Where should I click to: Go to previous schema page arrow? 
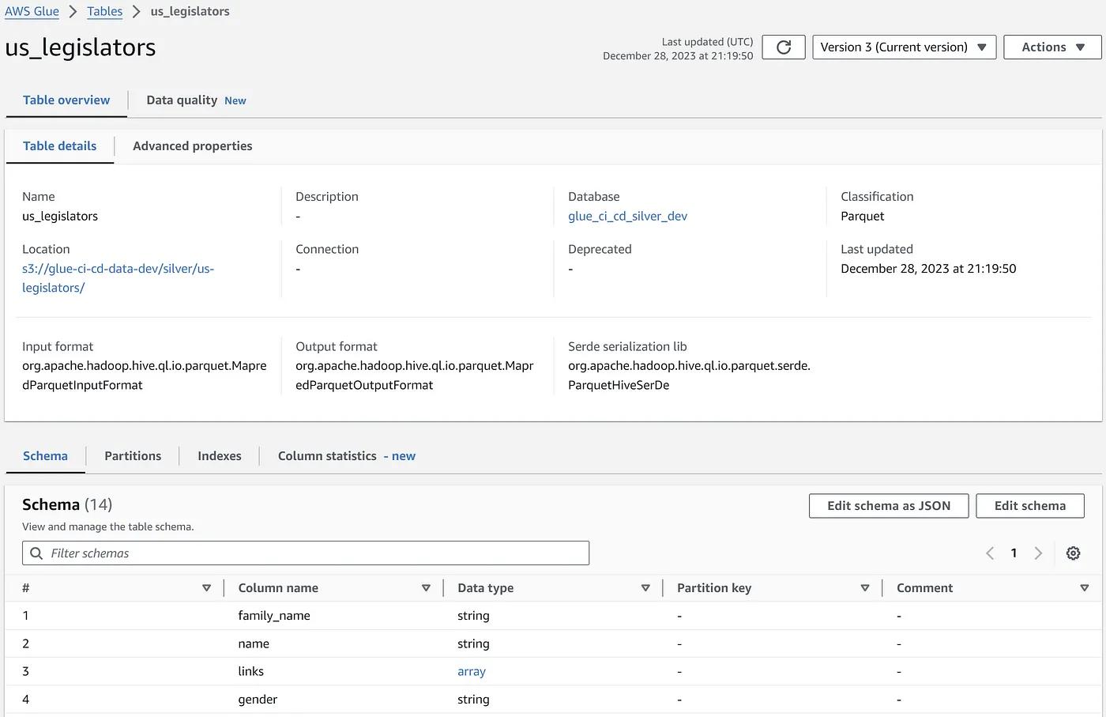990,553
